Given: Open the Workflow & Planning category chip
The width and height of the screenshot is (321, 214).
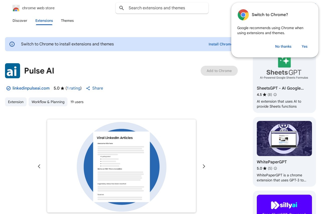Looking at the screenshot, I should click(48, 102).
